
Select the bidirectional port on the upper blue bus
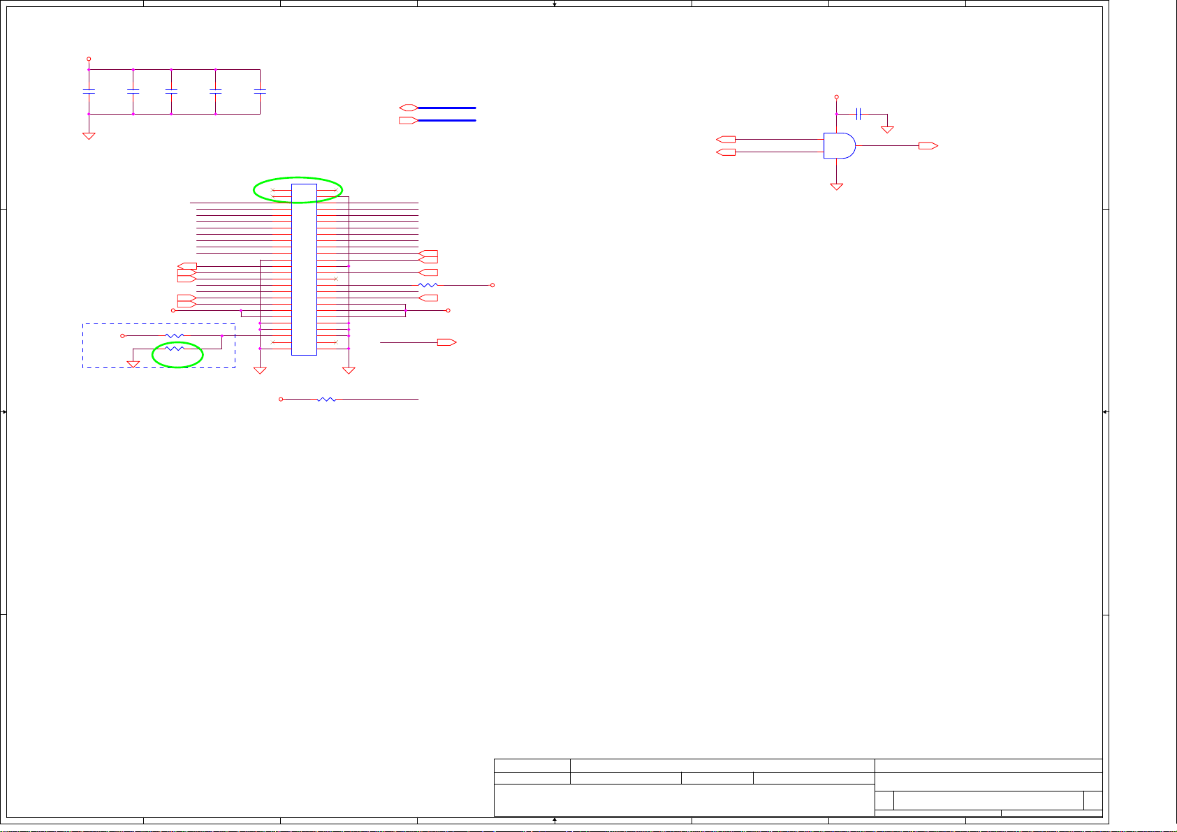(x=409, y=108)
